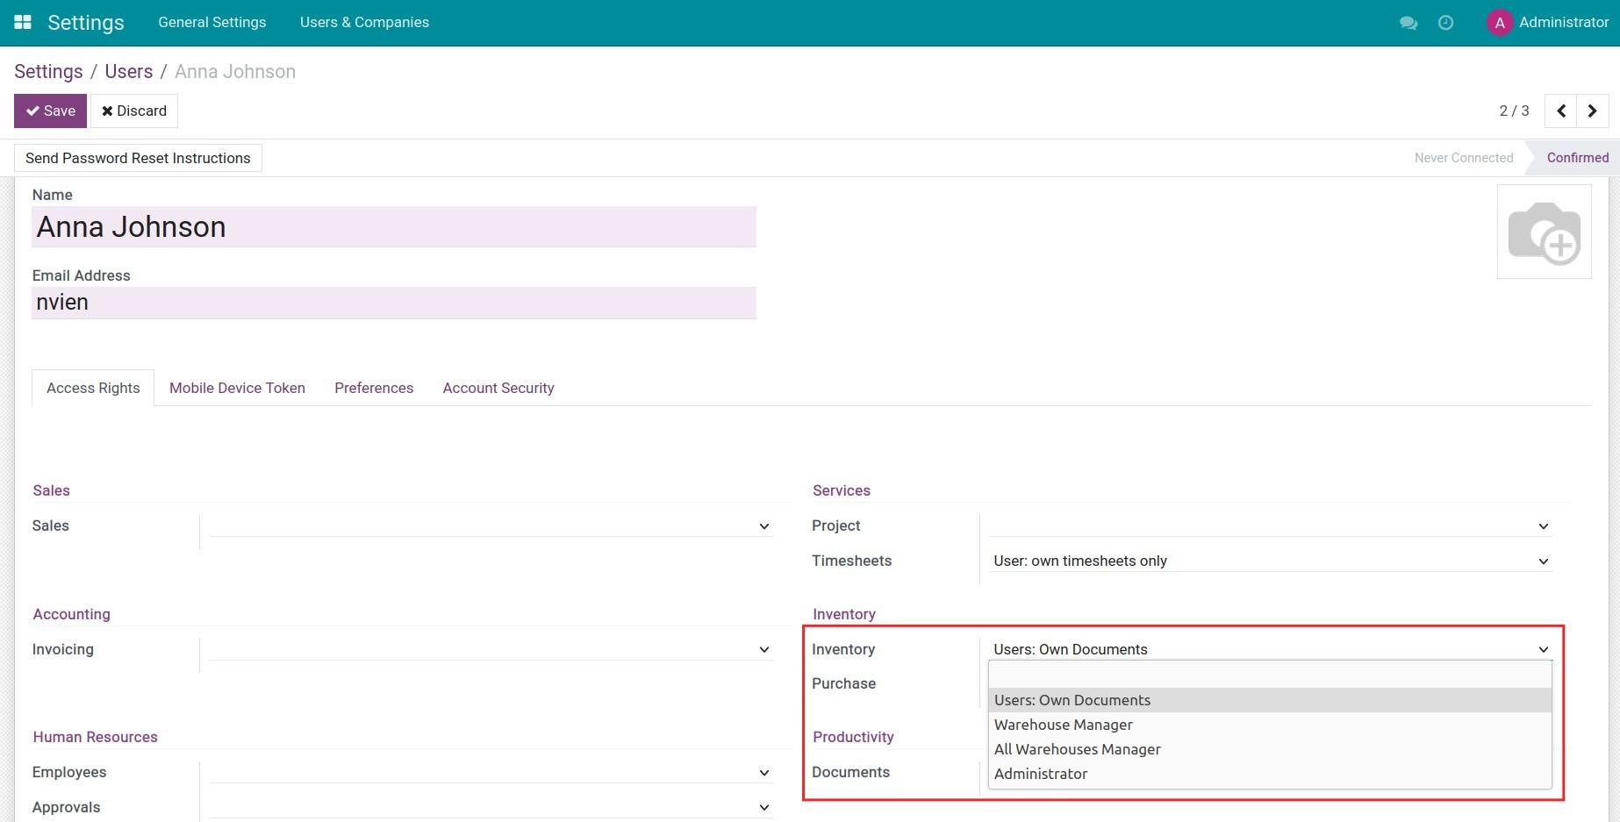Switch to the Account Security tab
This screenshot has width=1620, height=822.
click(x=498, y=388)
